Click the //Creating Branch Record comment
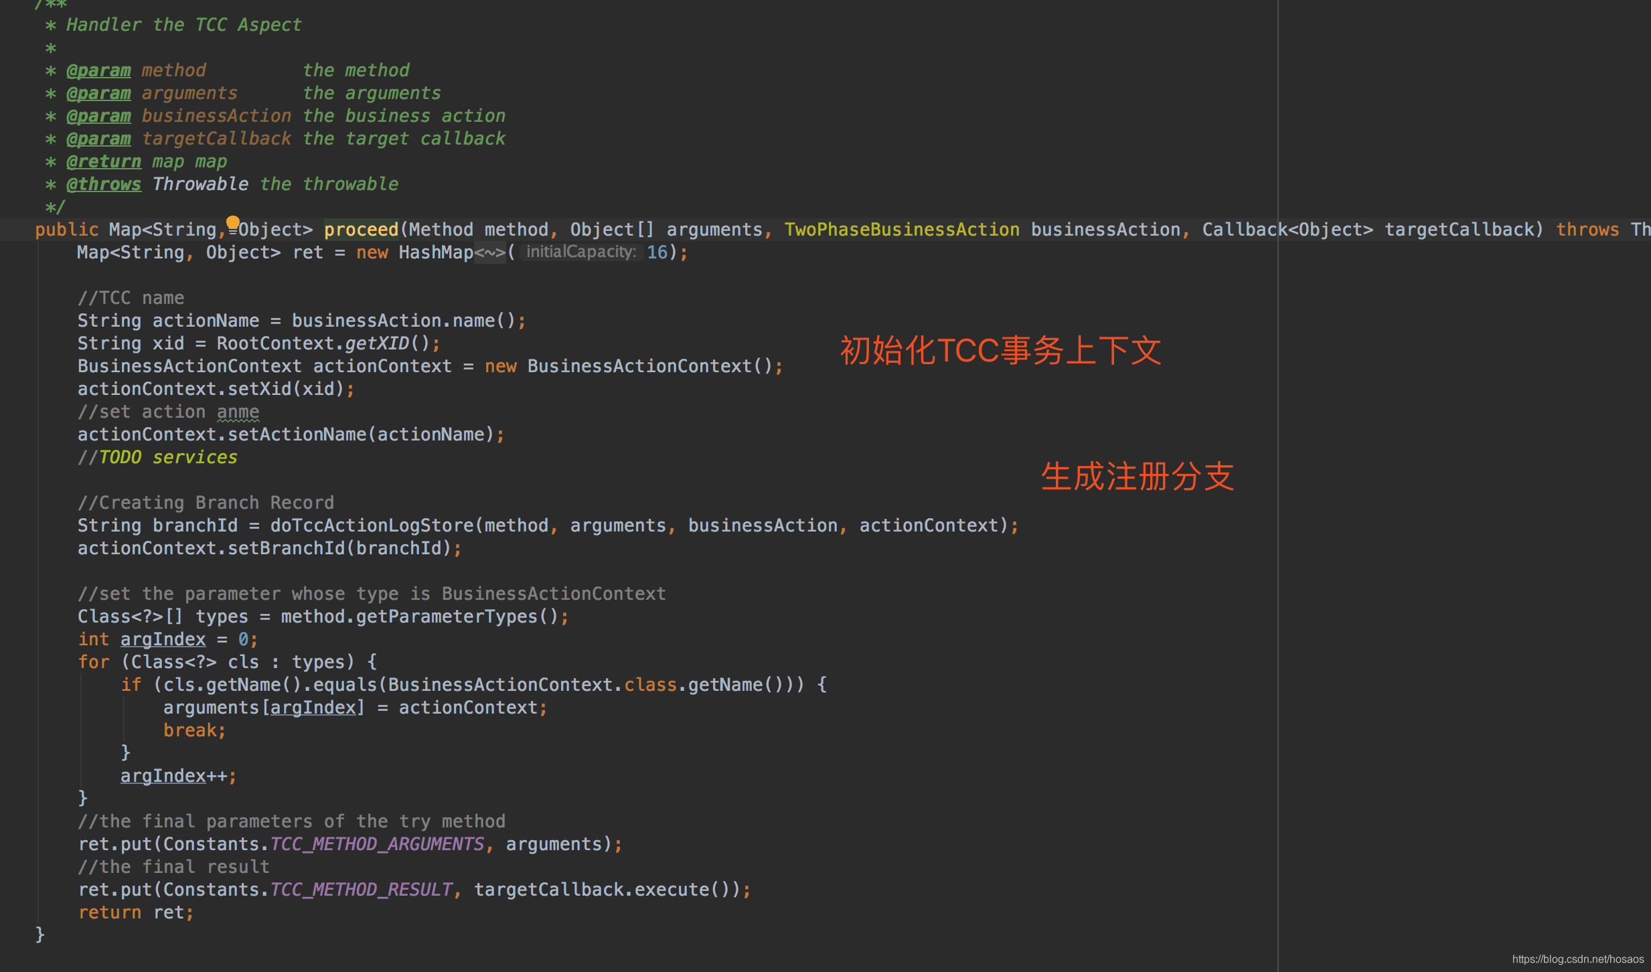1651x972 pixels. click(206, 503)
